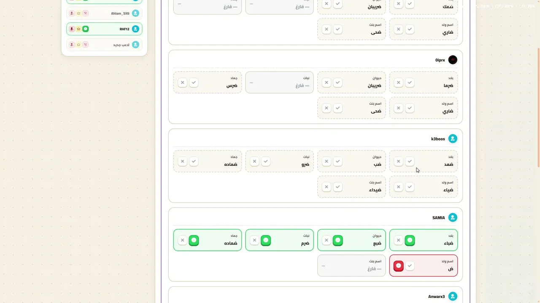Click 0iprx's dark profile avatar
540x303 pixels.
[x=453, y=60]
